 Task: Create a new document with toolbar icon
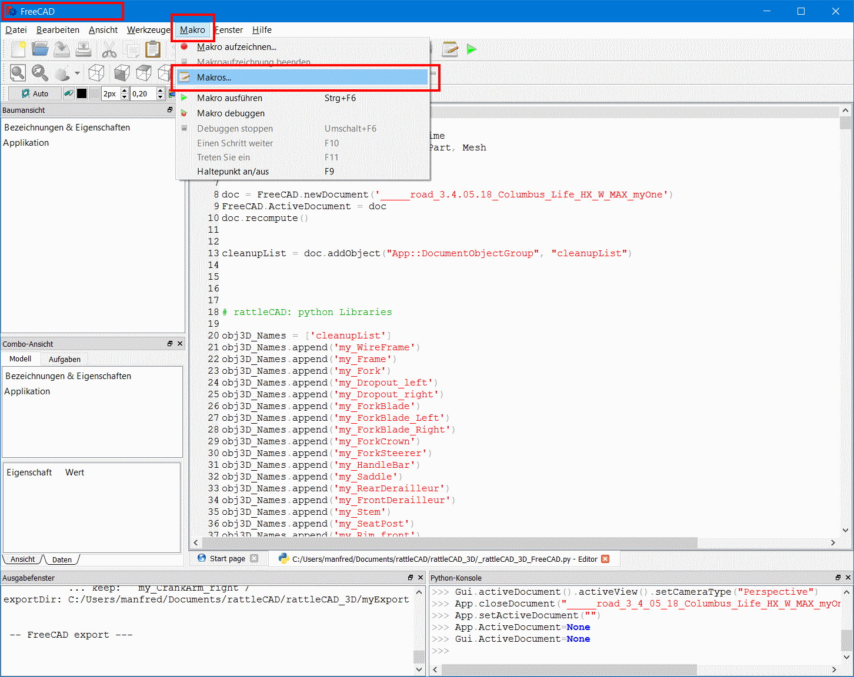click(18, 49)
